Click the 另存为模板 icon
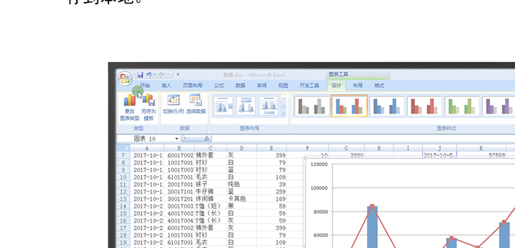This screenshot has height=248, width=515. pyautogui.click(x=148, y=100)
